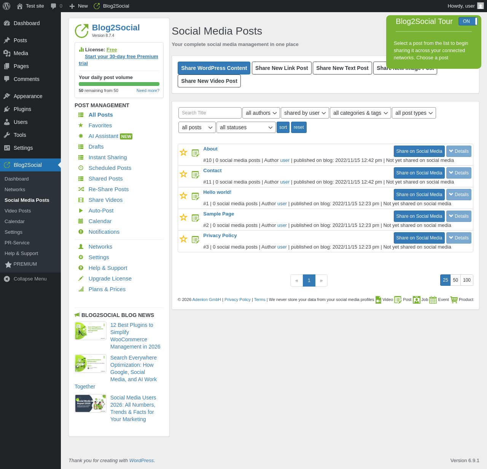
Task: Click the Scheduled Posts clock icon
Action: pyautogui.click(x=81, y=168)
